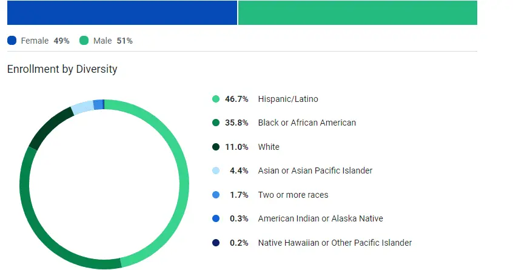The width and height of the screenshot is (513, 270).
Task: Click the Asian or Asian Pacific Islander dot
Action: pyautogui.click(x=216, y=171)
